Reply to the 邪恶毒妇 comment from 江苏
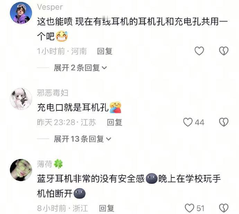Image resolution: width=239 pixels, height=214 pixels. click(x=114, y=122)
